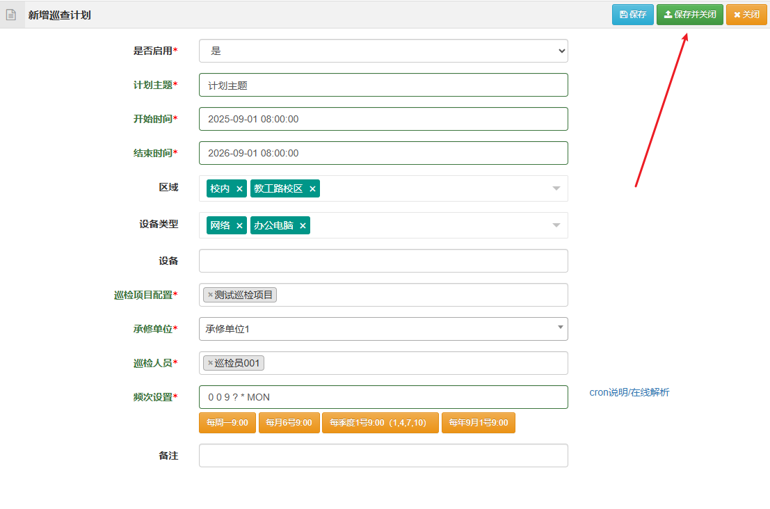Remove 巡检员001 from 巡检人员
The height and width of the screenshot is (509, 770).
pyautogui.click(x=210, y=363)
